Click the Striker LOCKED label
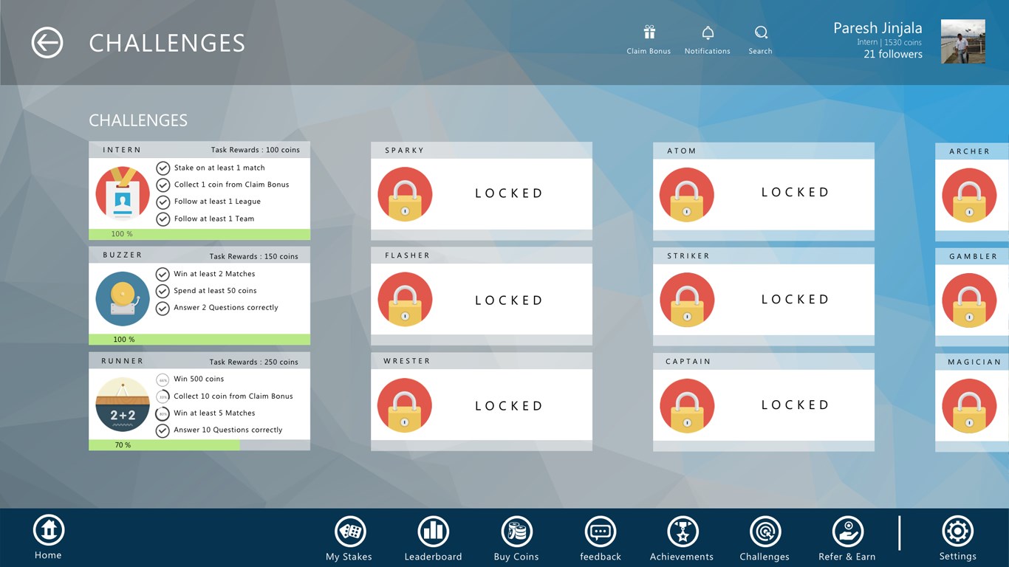1009x567 pixels. 796,299
